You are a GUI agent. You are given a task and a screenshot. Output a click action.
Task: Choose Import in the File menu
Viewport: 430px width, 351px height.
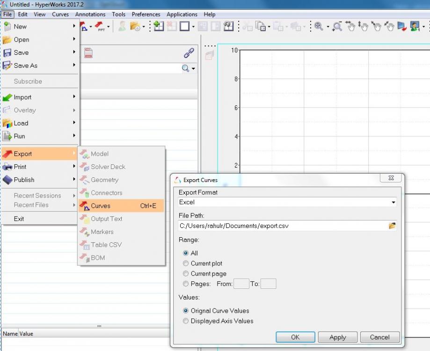coord(40,97)
